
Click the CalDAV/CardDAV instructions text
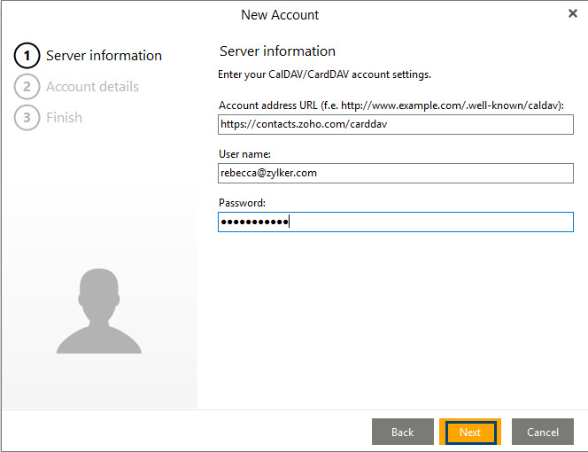coord(324,74)
